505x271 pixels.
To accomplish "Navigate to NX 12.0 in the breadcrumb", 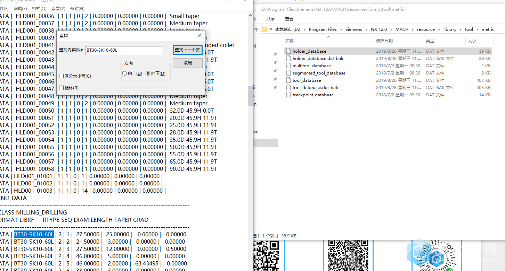I will pos(379,29).
